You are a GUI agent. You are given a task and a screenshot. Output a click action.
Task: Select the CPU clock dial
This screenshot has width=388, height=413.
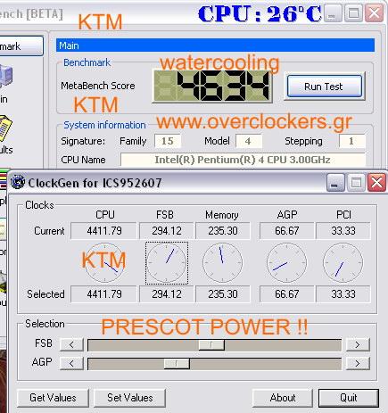click(104, 263)
